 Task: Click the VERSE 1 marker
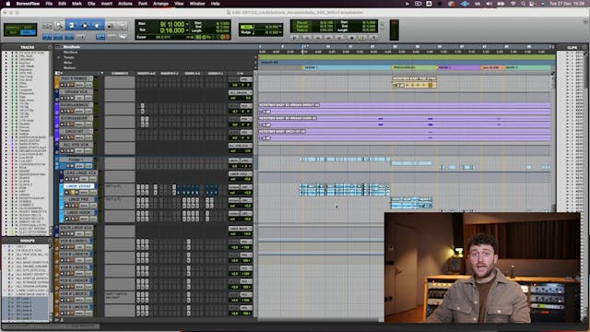click(311, 67)
